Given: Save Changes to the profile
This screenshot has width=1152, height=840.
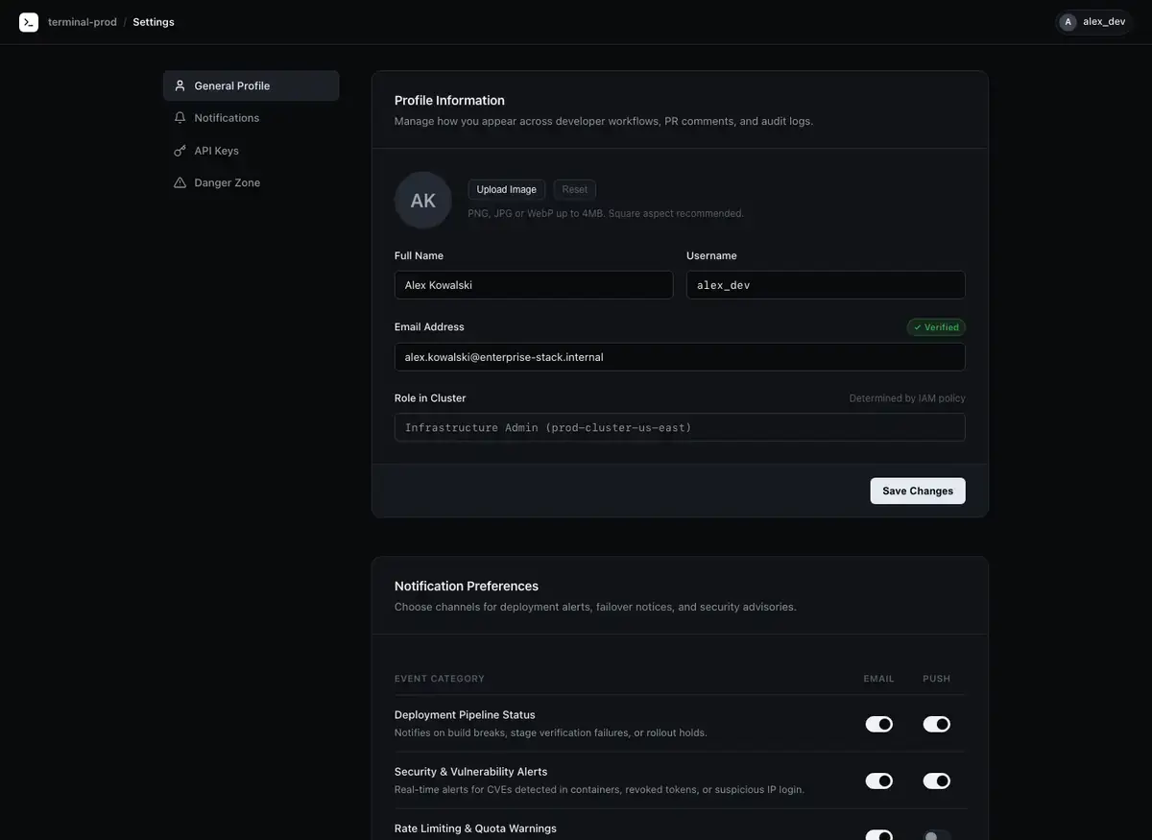Looking at the screenshot, I should (918, 491).
